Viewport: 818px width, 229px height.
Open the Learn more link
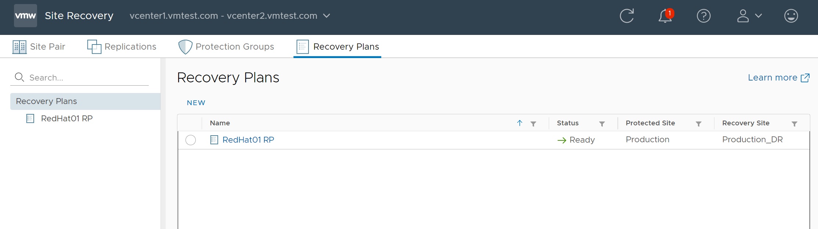(x=778, y=78)
